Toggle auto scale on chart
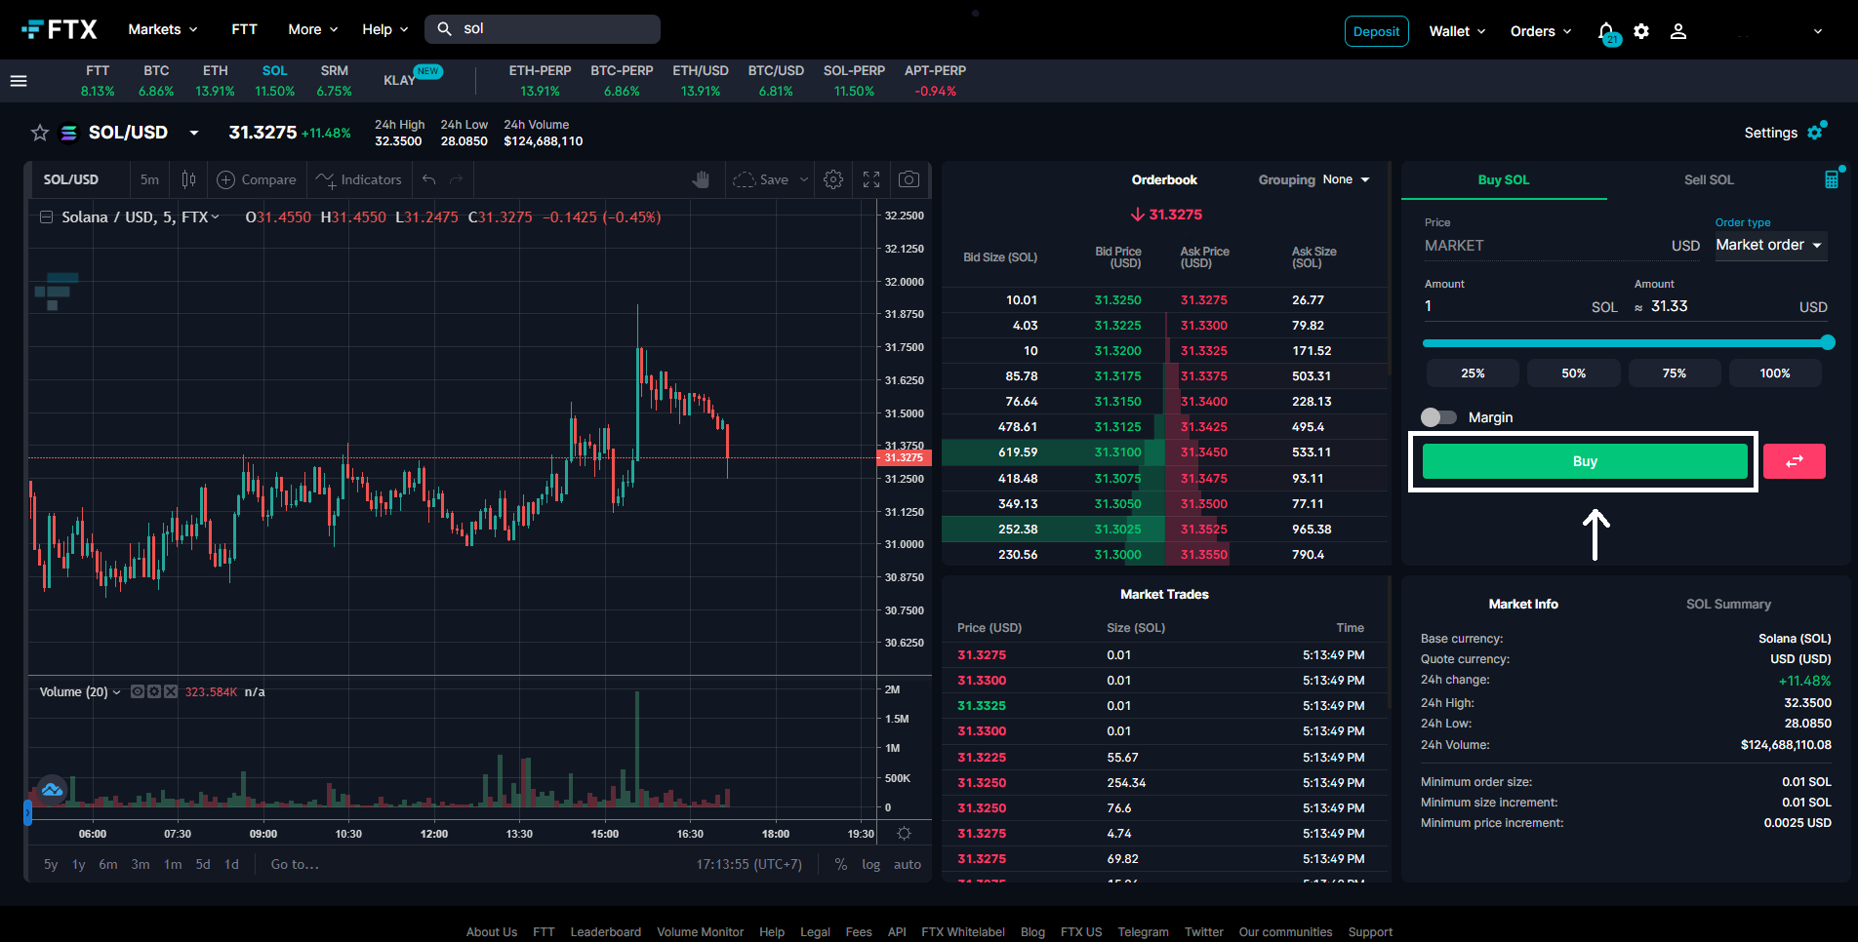 click(x=908, y=864)
